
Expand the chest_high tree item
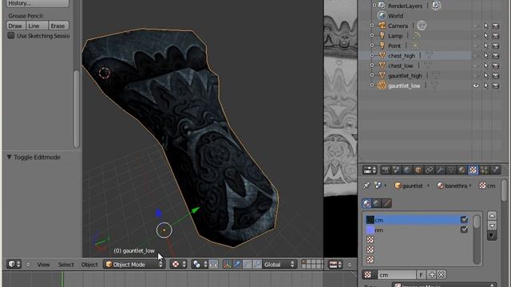[372, 55]
